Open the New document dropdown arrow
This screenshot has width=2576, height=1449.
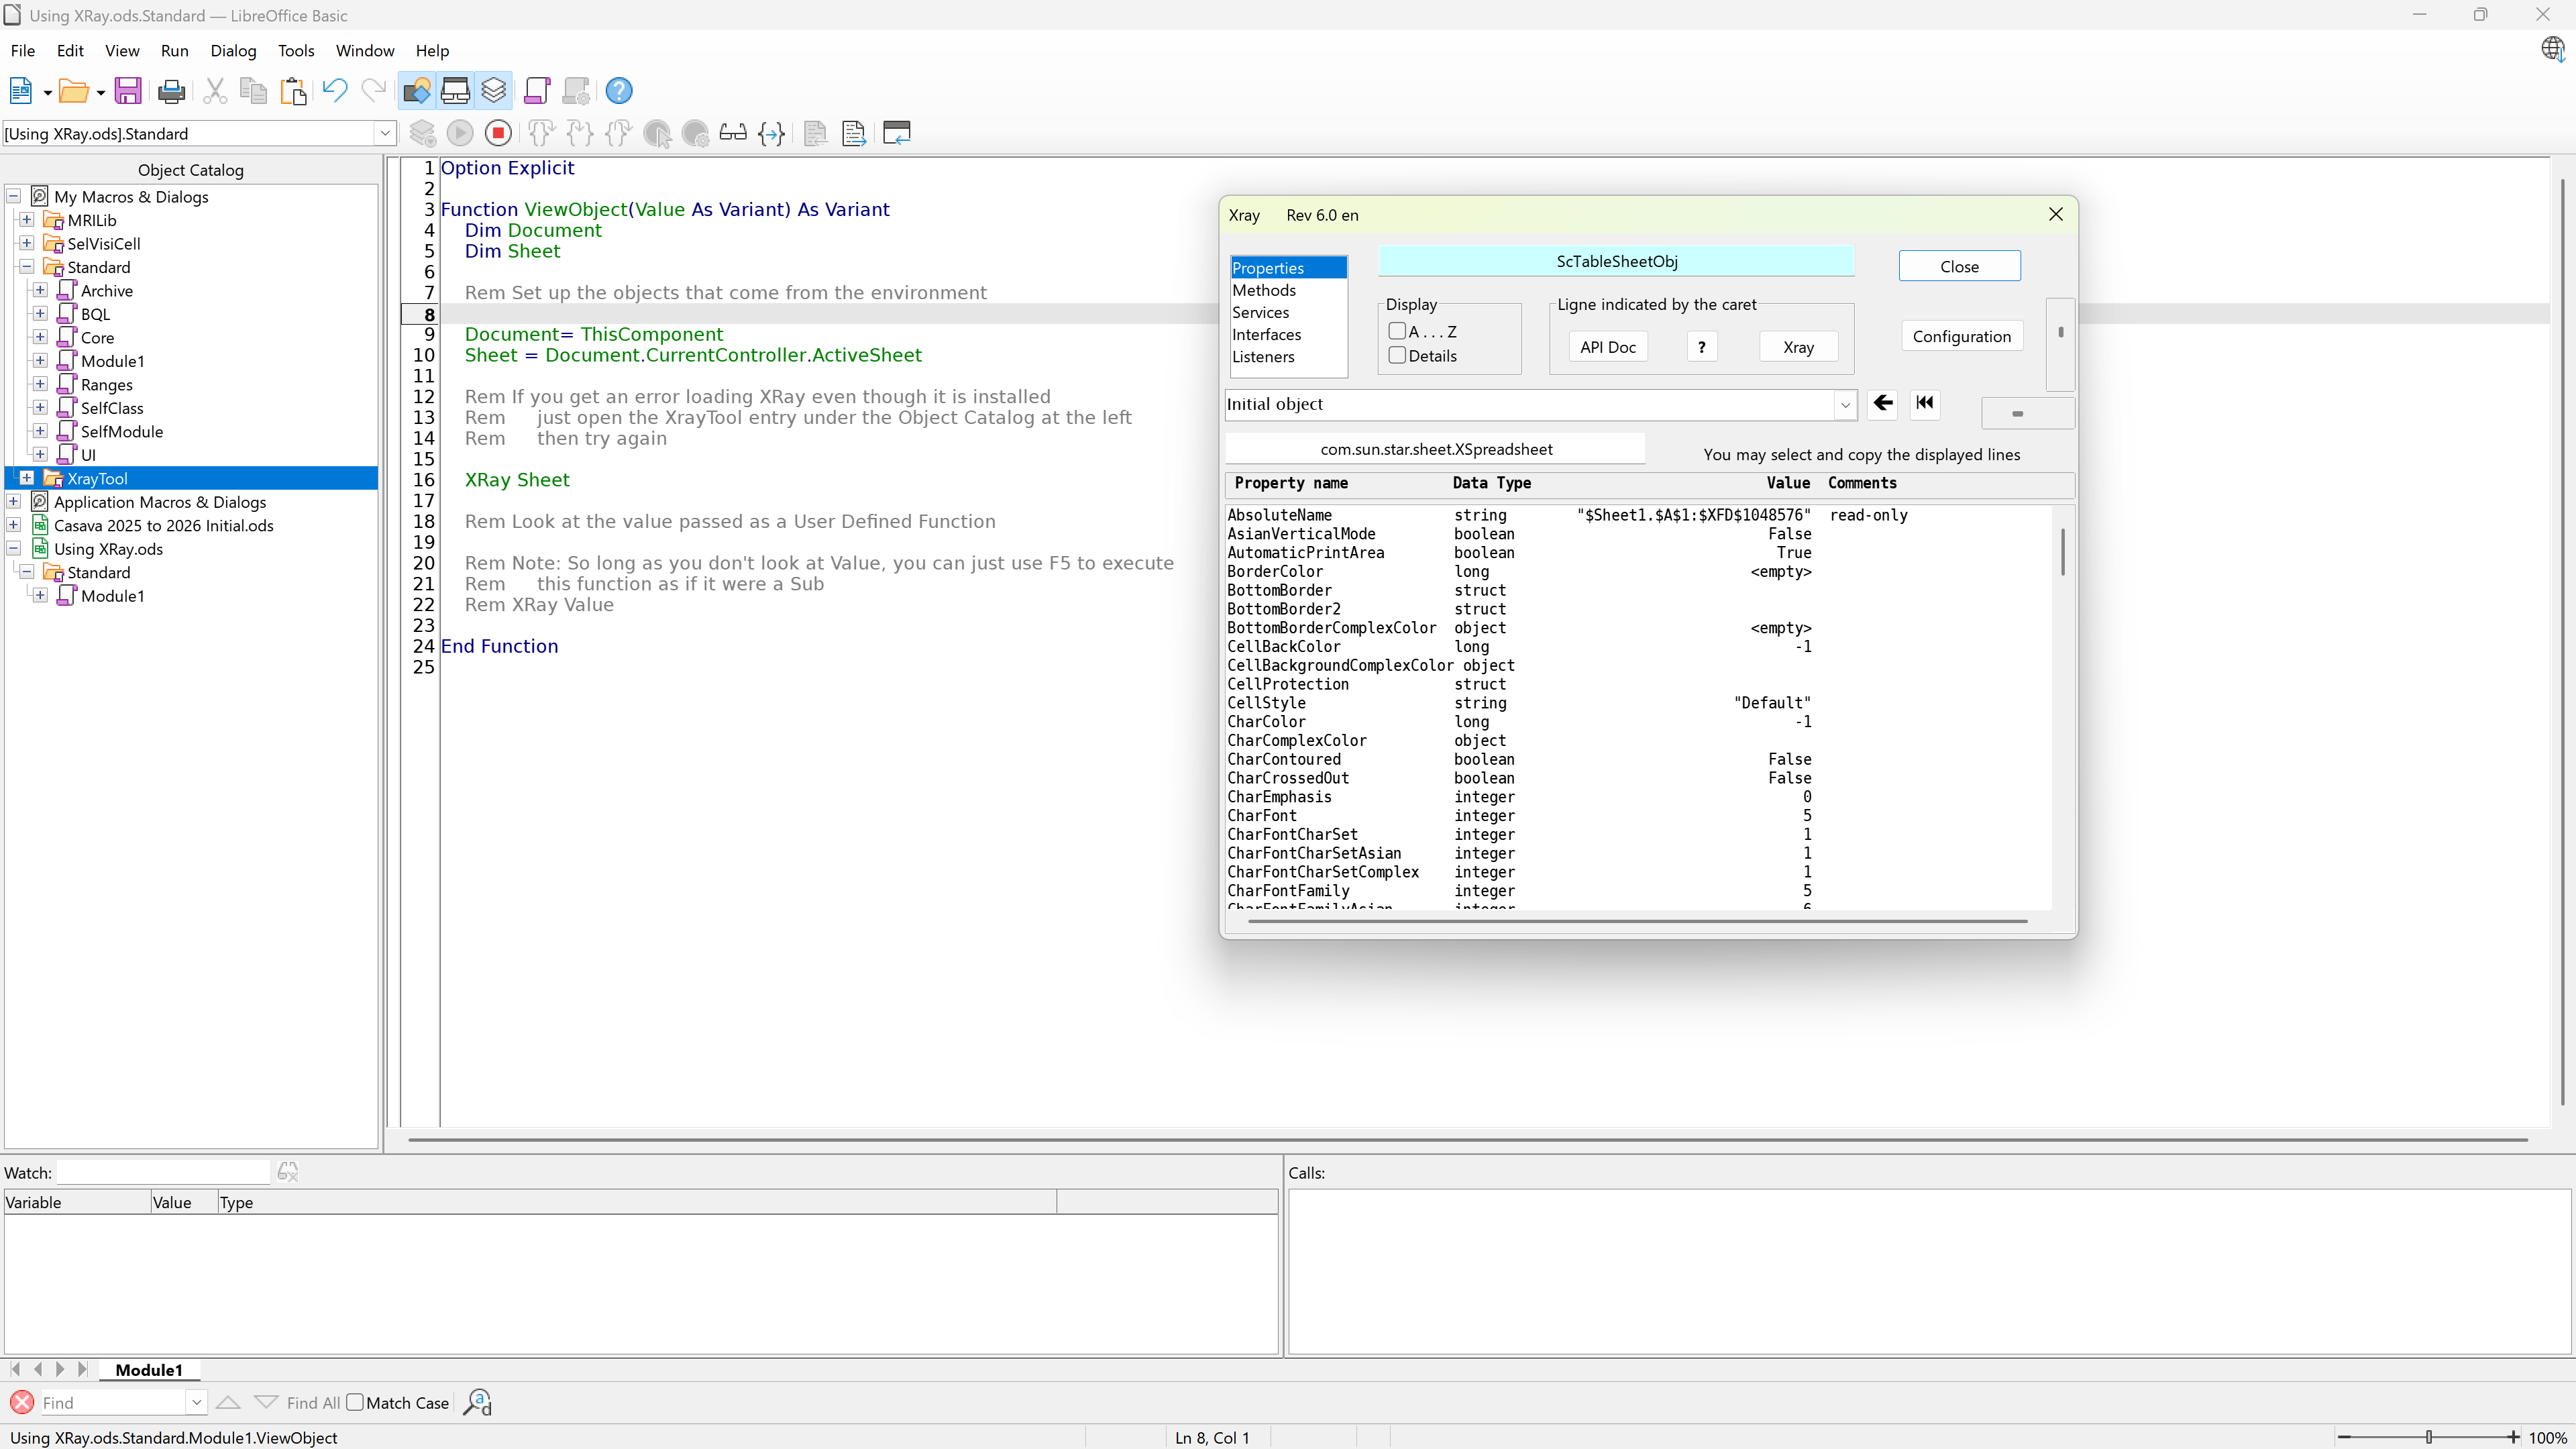click(46, 93)
